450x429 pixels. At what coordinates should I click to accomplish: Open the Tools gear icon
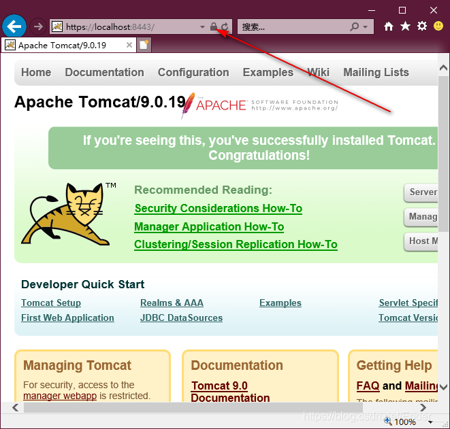[x=422, y=26]
